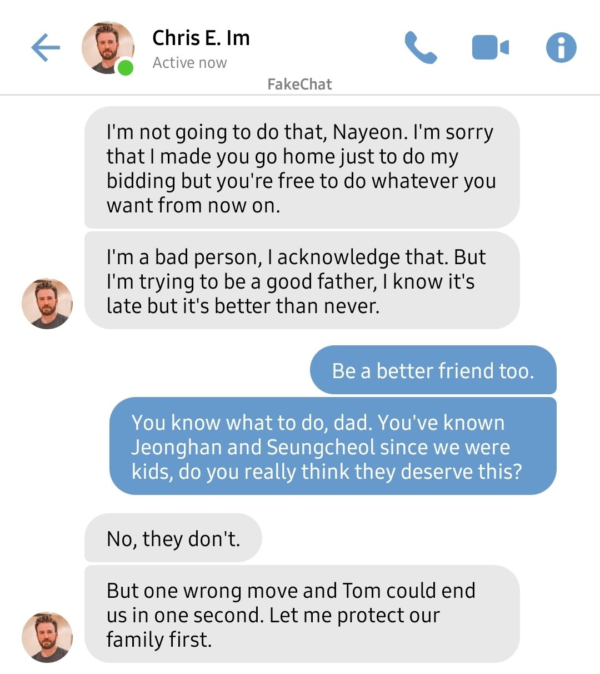
Task: Tap avatar beside 'late but it's better' message
Action: coord(47,304)
